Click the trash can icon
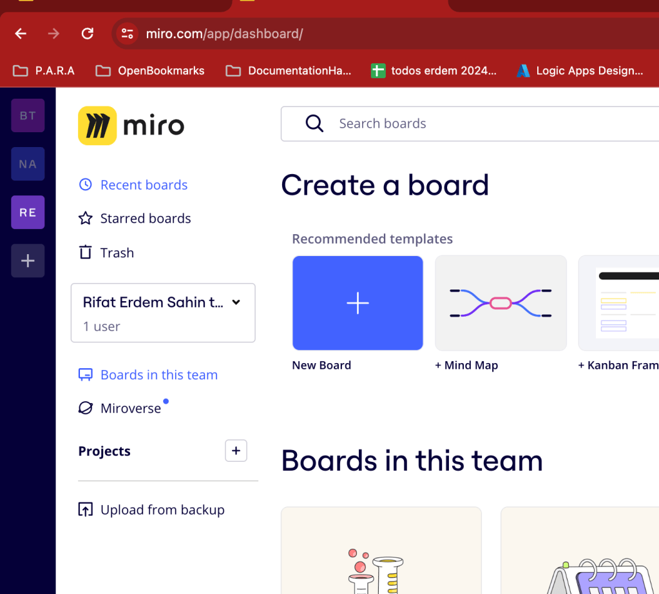Screen dimensions: 659x594 [85, 252]
